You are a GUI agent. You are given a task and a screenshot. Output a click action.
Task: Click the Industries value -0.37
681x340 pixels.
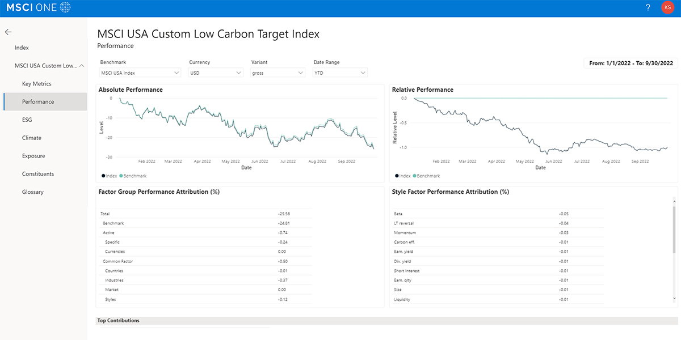pyautogui.click(x=282, y=280)
